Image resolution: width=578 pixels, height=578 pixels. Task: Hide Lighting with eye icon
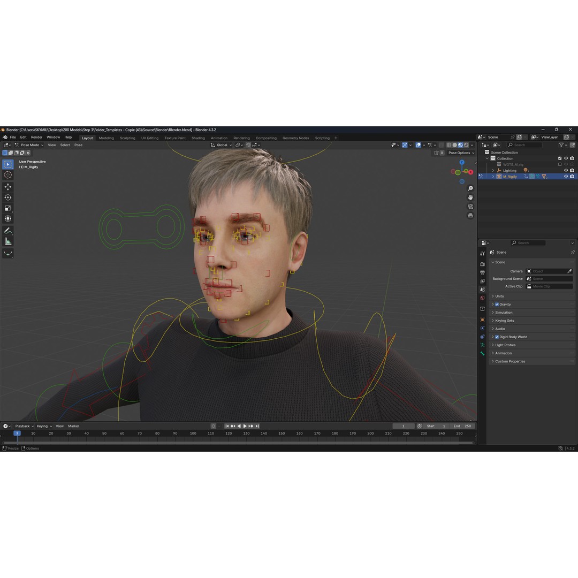pos(566,170)
